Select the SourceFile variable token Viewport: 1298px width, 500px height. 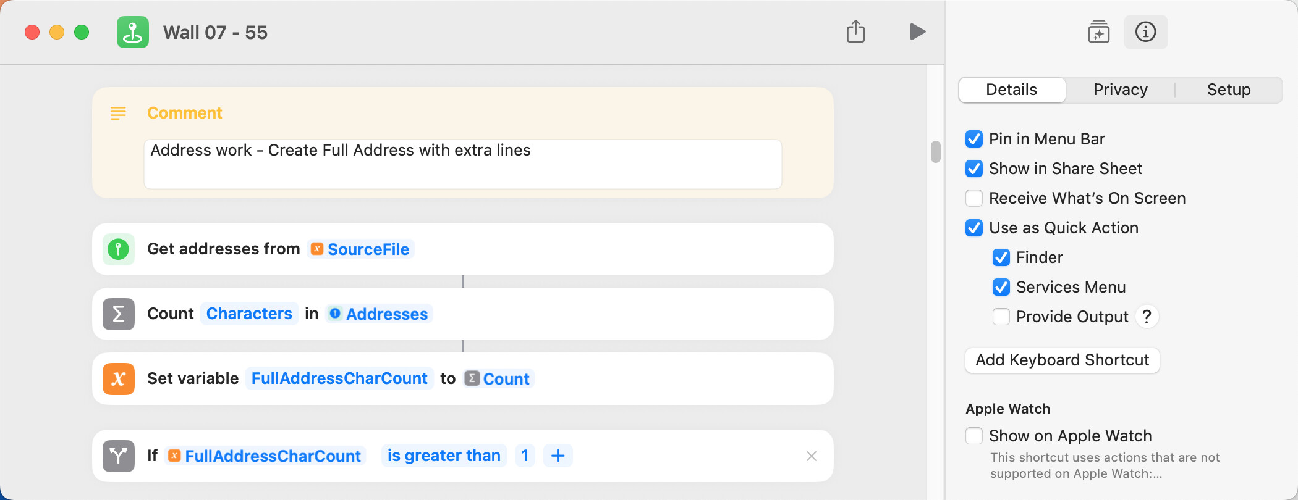click(x=360, y=249)
